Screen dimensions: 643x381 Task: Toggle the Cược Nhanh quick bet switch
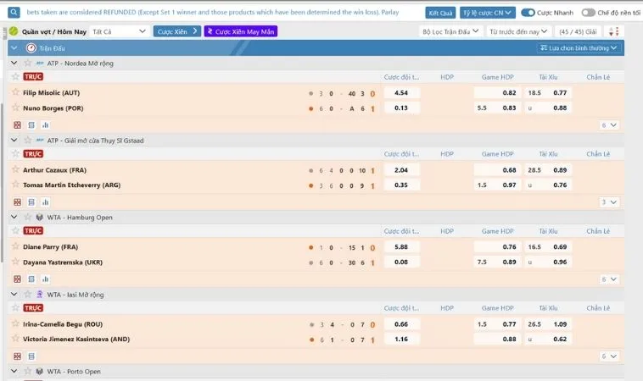528,13
